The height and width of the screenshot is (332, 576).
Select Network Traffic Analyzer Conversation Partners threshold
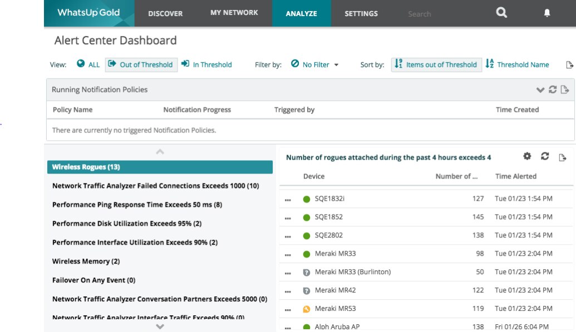coord(160,299)
